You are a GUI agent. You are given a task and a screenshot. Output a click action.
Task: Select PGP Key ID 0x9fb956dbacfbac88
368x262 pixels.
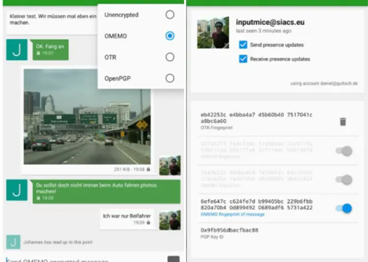[x=229, y=230]
